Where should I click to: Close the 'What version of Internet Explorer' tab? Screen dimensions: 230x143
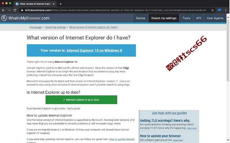pos(54,4)
